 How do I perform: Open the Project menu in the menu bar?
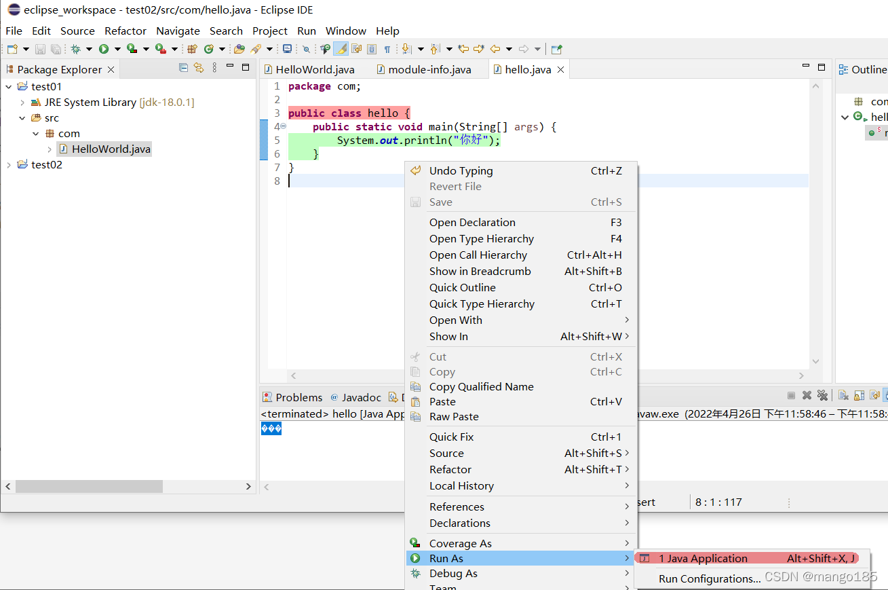(x=270, y=31)
